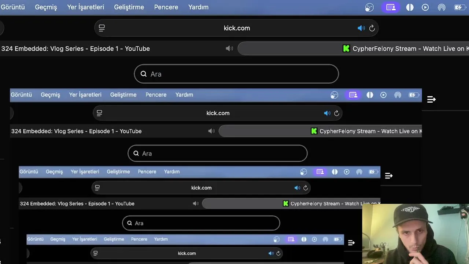
Task: Click Now Playing icon in first nested menu bar
Action: pyautogui.click(x=383, y=95)
